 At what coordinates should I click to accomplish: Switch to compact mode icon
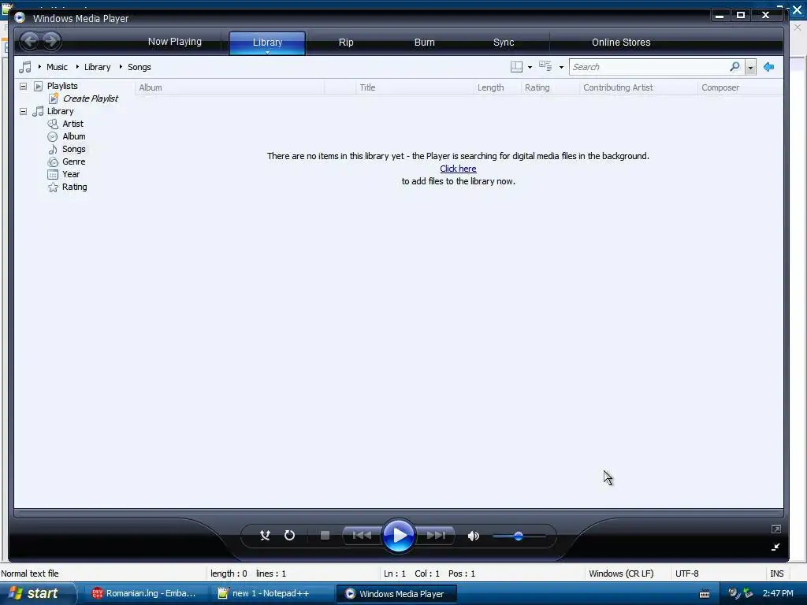coord(775,547)
